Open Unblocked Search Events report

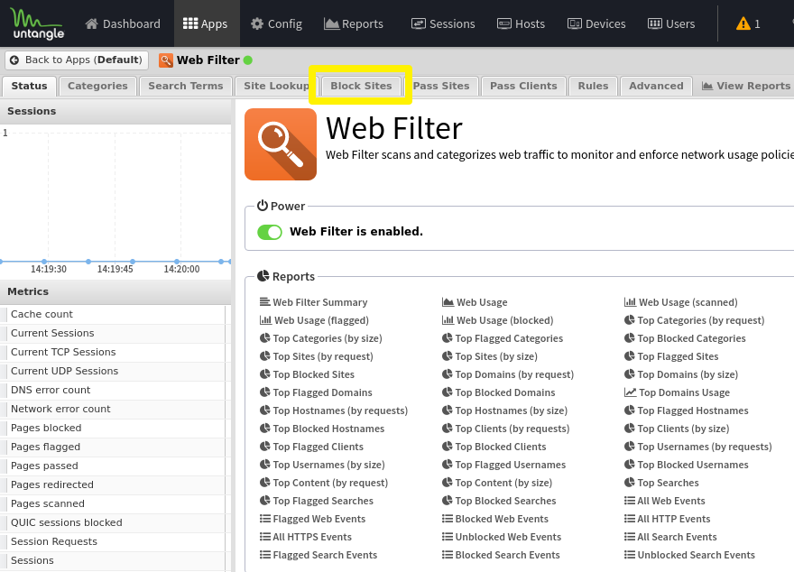point(689,555)
